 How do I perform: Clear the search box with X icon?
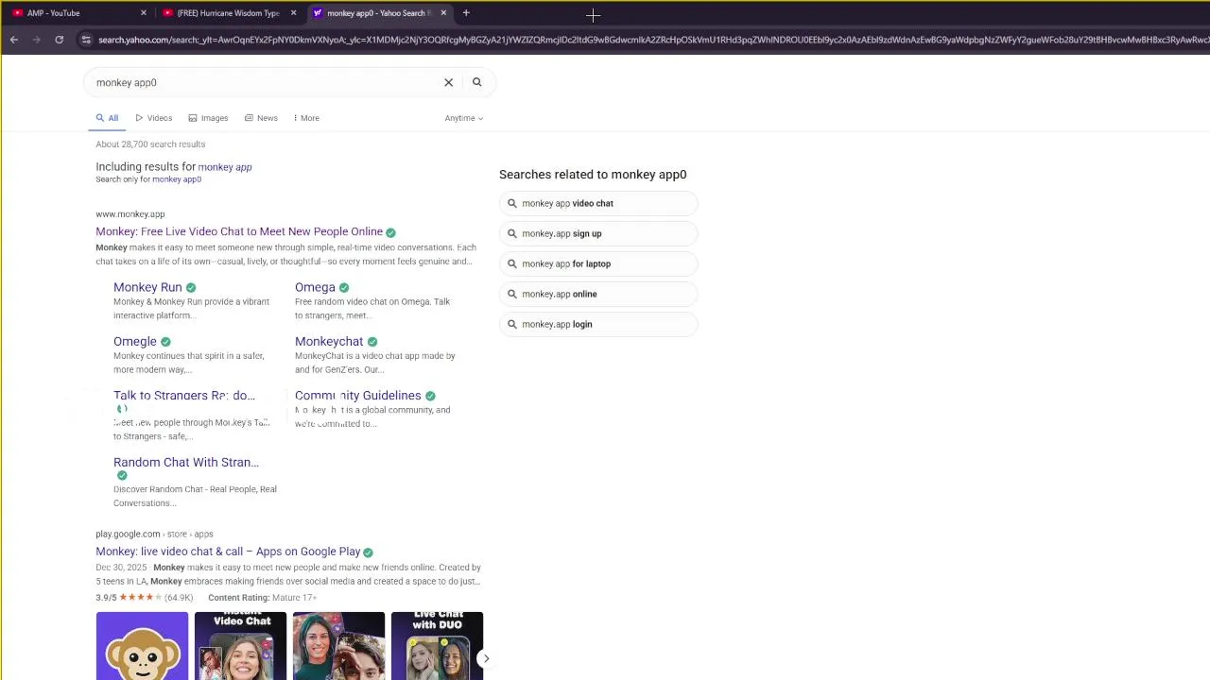tap(449, 82)
